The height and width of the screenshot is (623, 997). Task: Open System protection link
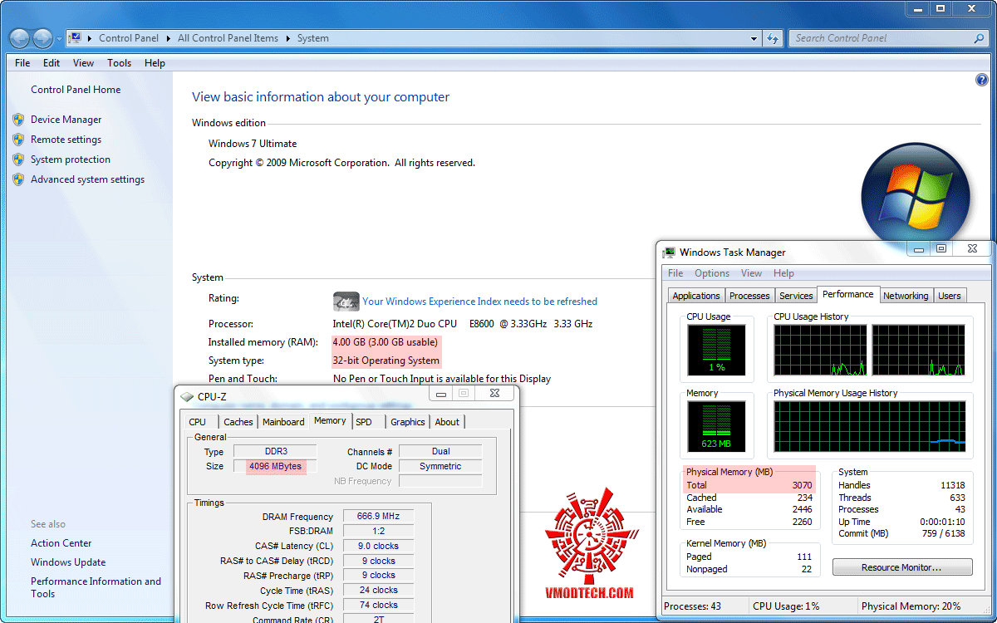[x=71, y=159]
